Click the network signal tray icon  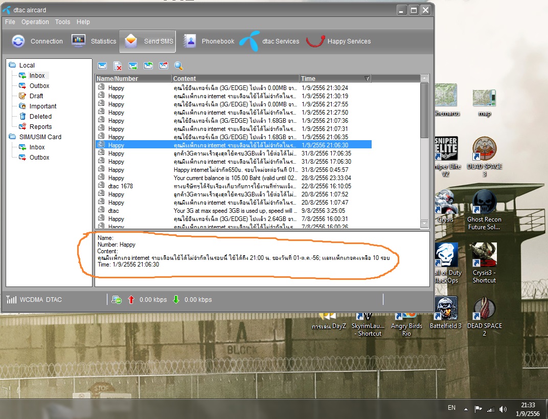point(491,409)
